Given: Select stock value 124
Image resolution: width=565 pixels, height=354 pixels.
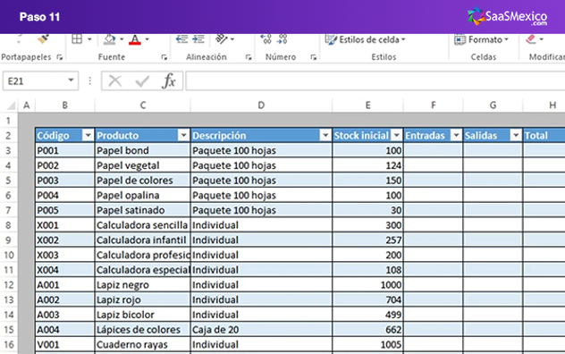Looking at the screenshot, I should tap(368, 165).
